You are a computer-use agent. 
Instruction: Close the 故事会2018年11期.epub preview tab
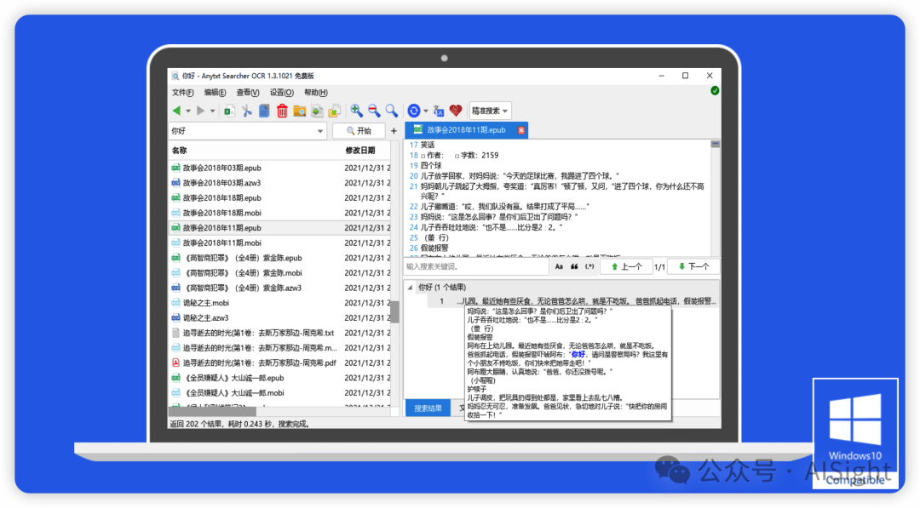pos(521,130)
